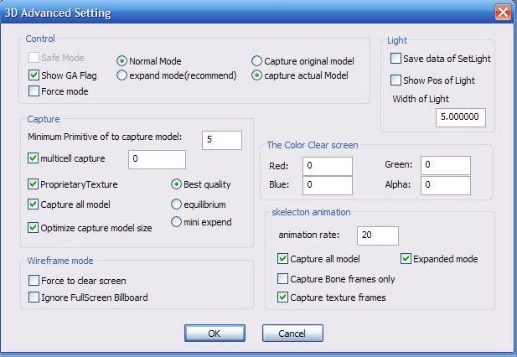This screenshot has width=517, height=357.
Task: Toggle the multicell capture checkbox
Action: tap(34, 158)
